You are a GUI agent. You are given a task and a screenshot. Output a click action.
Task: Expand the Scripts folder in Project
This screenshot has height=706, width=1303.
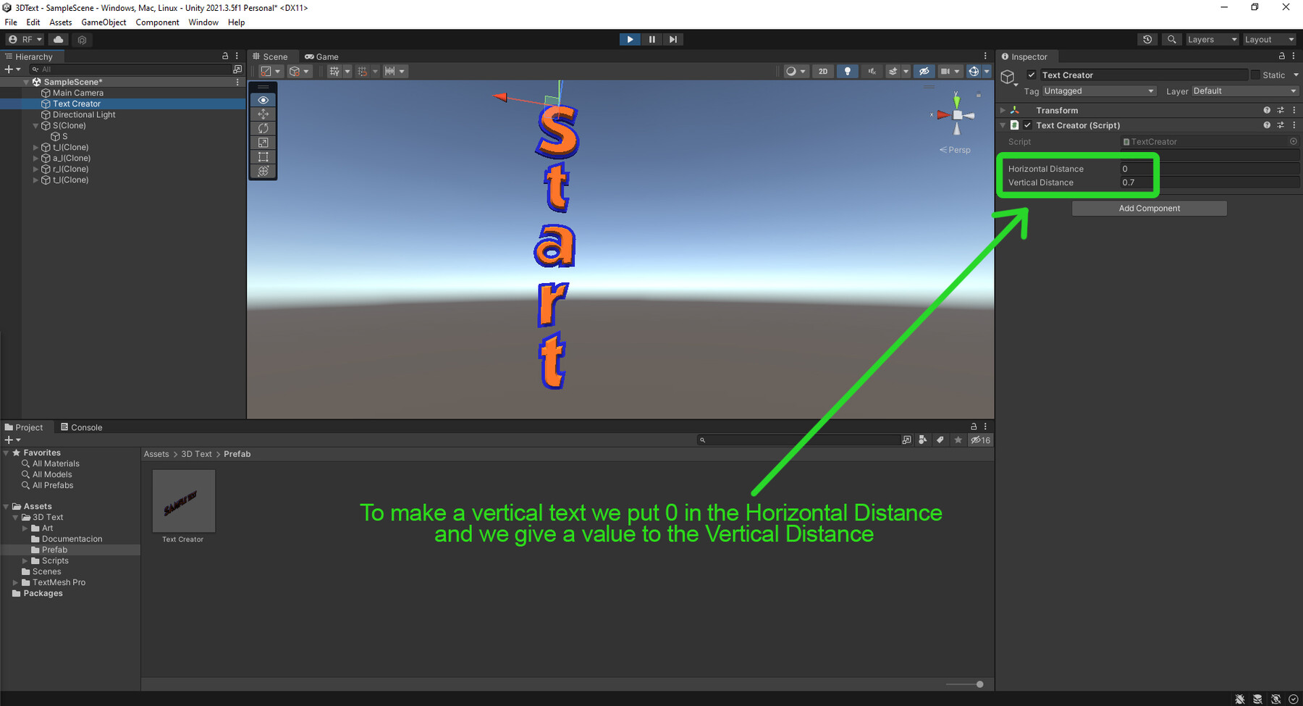25,560
